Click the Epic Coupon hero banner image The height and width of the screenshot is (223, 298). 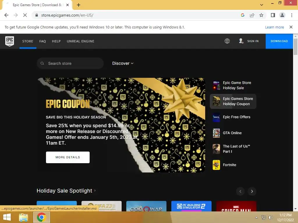coord(121,125)
